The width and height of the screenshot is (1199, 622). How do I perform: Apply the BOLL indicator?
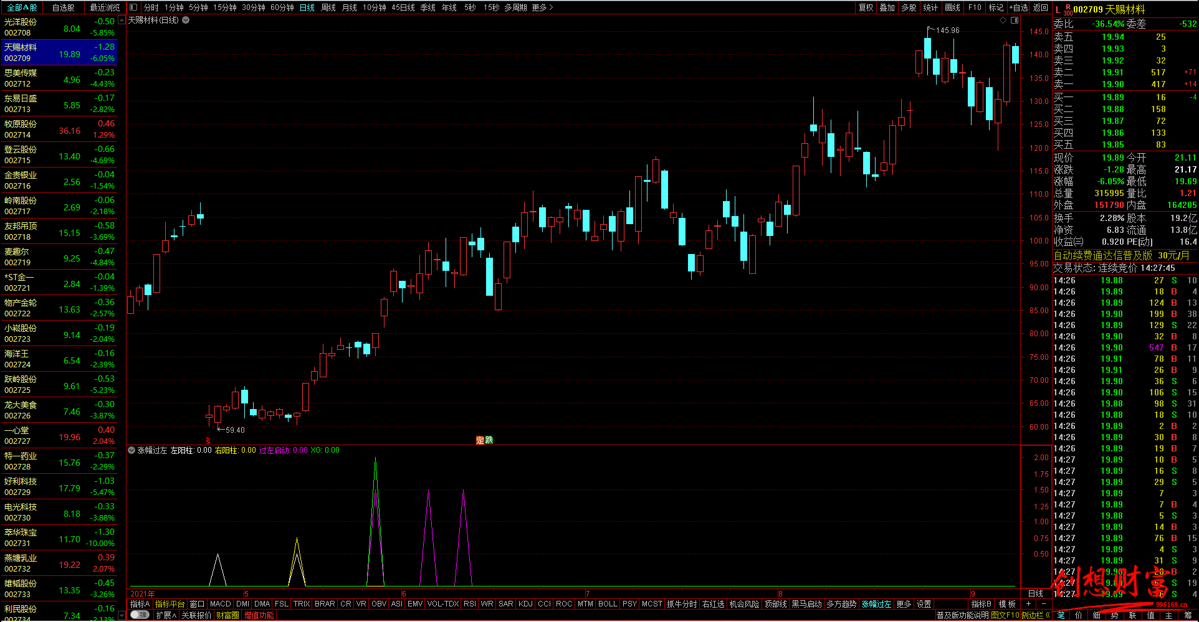coord(608,604)
